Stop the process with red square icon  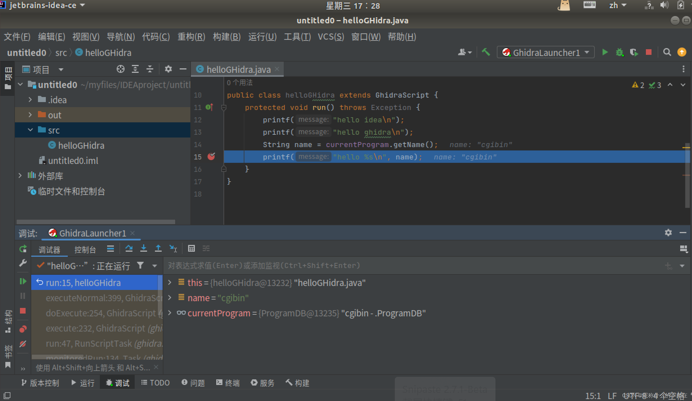[x=648, y=52]
